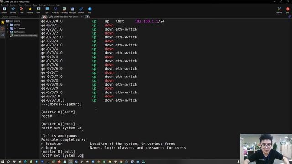Select COM9 USB Serial Port session entry

click(x=24, y=36)
